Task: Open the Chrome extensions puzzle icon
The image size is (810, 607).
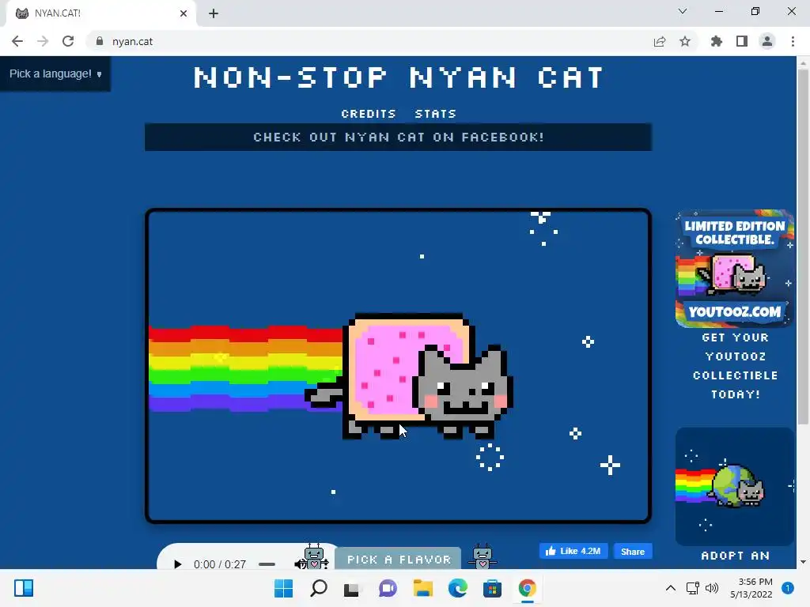Action: (x=717, y=41)
